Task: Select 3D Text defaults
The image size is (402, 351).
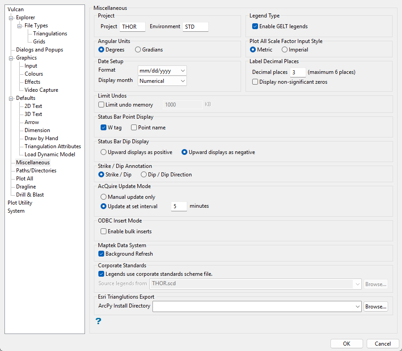Action: tap(34, 114)
